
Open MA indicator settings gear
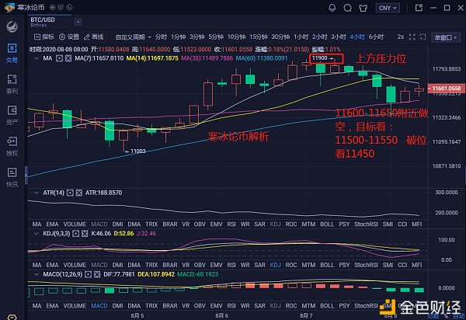59,58
